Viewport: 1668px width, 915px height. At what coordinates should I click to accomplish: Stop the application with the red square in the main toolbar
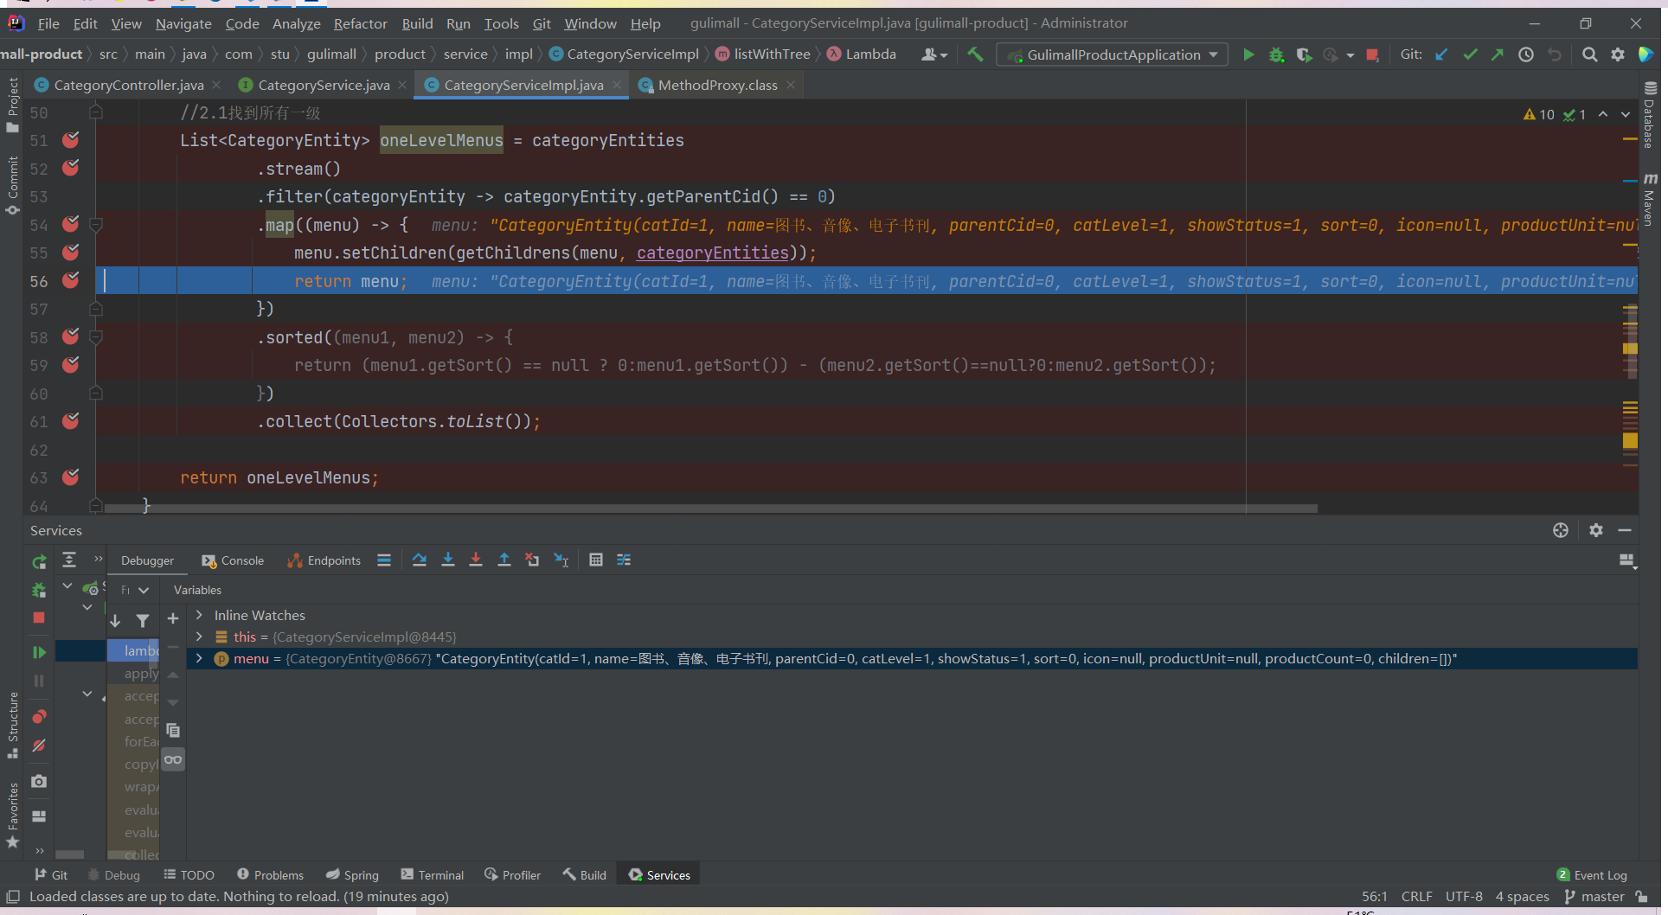[1372, 54]
